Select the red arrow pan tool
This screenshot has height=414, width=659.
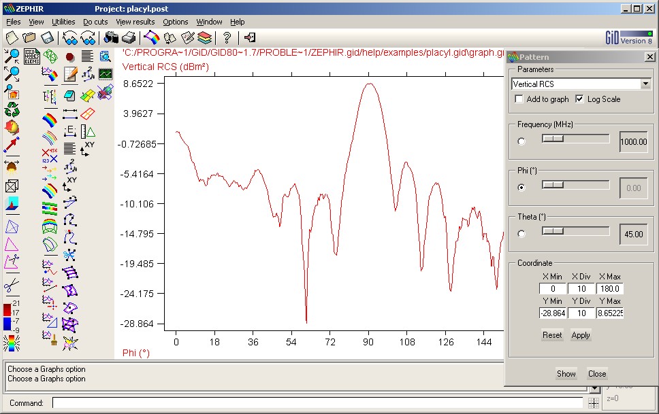[x=12, y=145]
